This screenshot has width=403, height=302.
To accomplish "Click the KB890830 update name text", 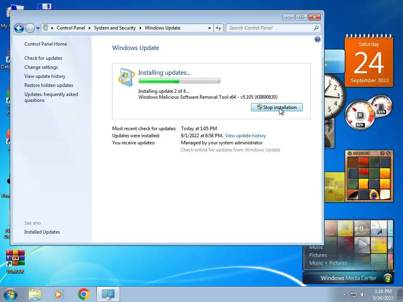I will click(x=208, y=97).
